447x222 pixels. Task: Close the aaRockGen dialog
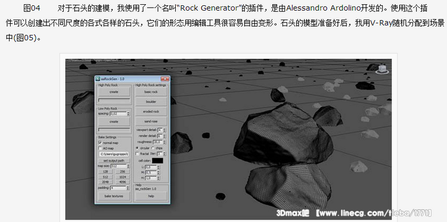click(165, 79)
